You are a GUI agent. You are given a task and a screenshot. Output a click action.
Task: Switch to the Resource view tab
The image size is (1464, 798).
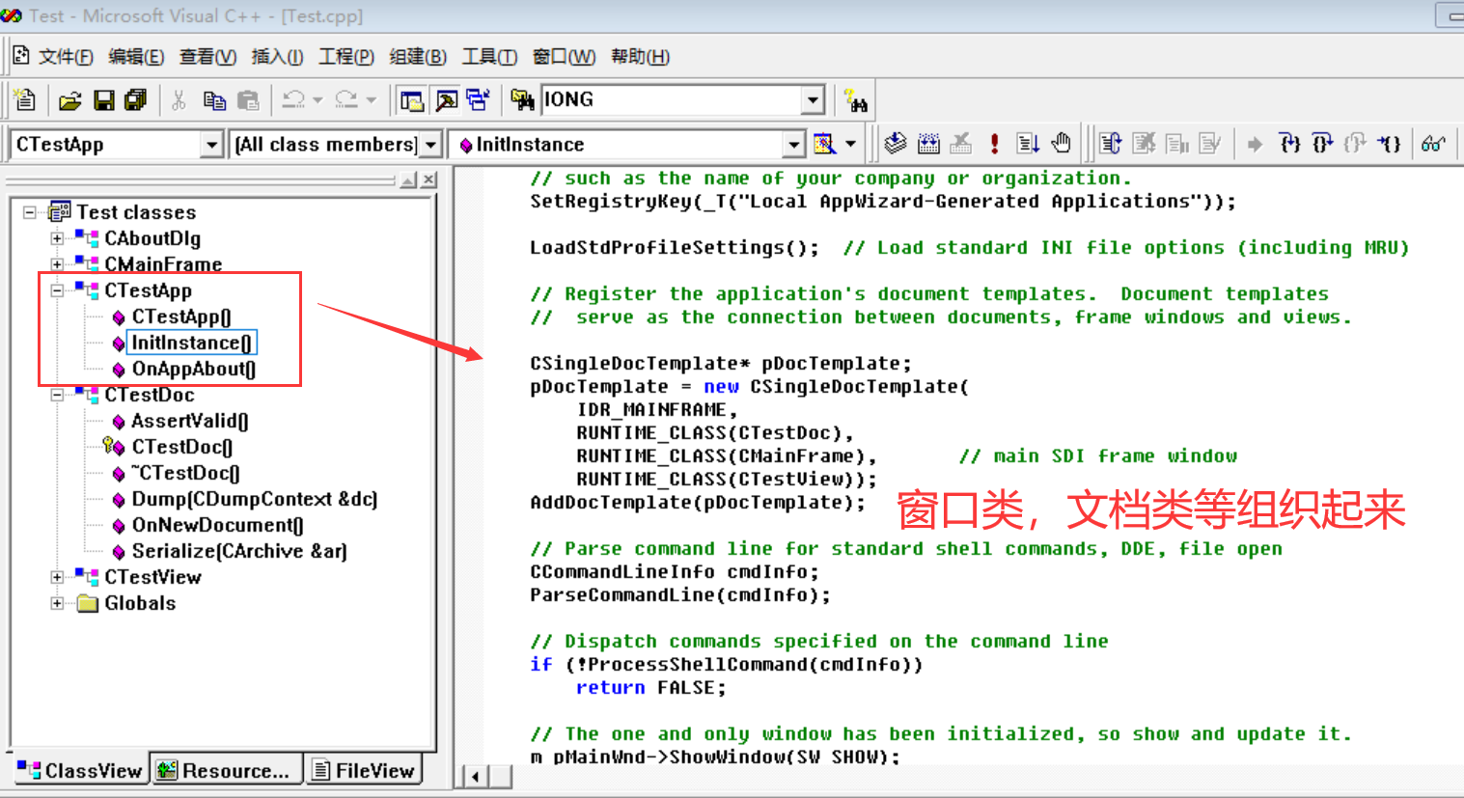(225, 770)
